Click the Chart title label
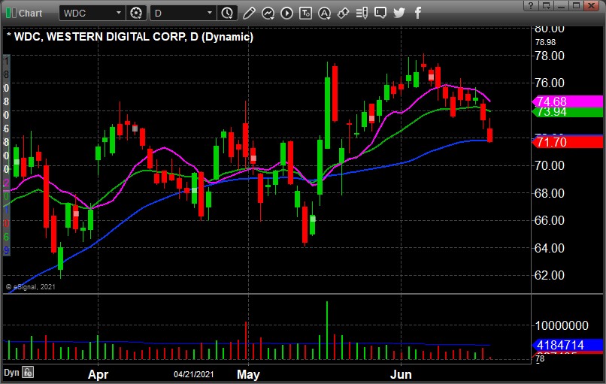606x384 pixels. pos(31,13)
